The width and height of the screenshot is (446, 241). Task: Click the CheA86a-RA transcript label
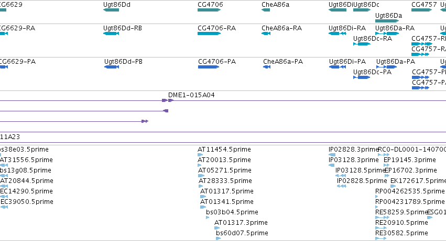[281, 28]
